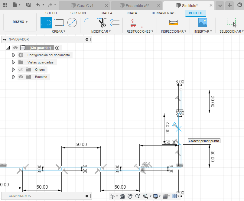Open the document tabs overflow chevron

(x=220, y=6)
